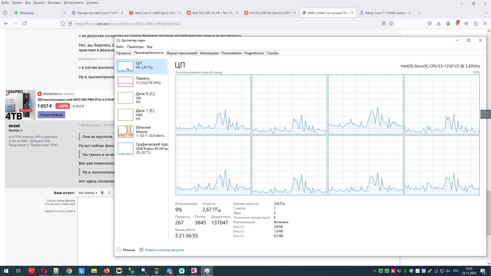Image resolution: width=491 pixels, height=276 pixels.
Task: Click Открыть монитор ресурсов link
Action: coord(164,250)
